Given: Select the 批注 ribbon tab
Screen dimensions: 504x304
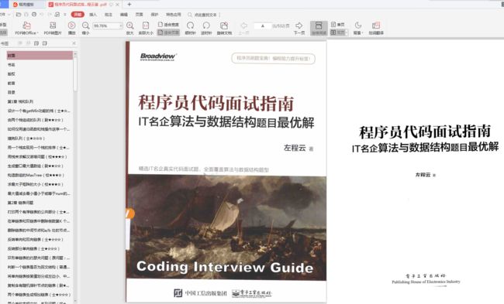Looking at the screenshot, I should [x=109, y=15].
